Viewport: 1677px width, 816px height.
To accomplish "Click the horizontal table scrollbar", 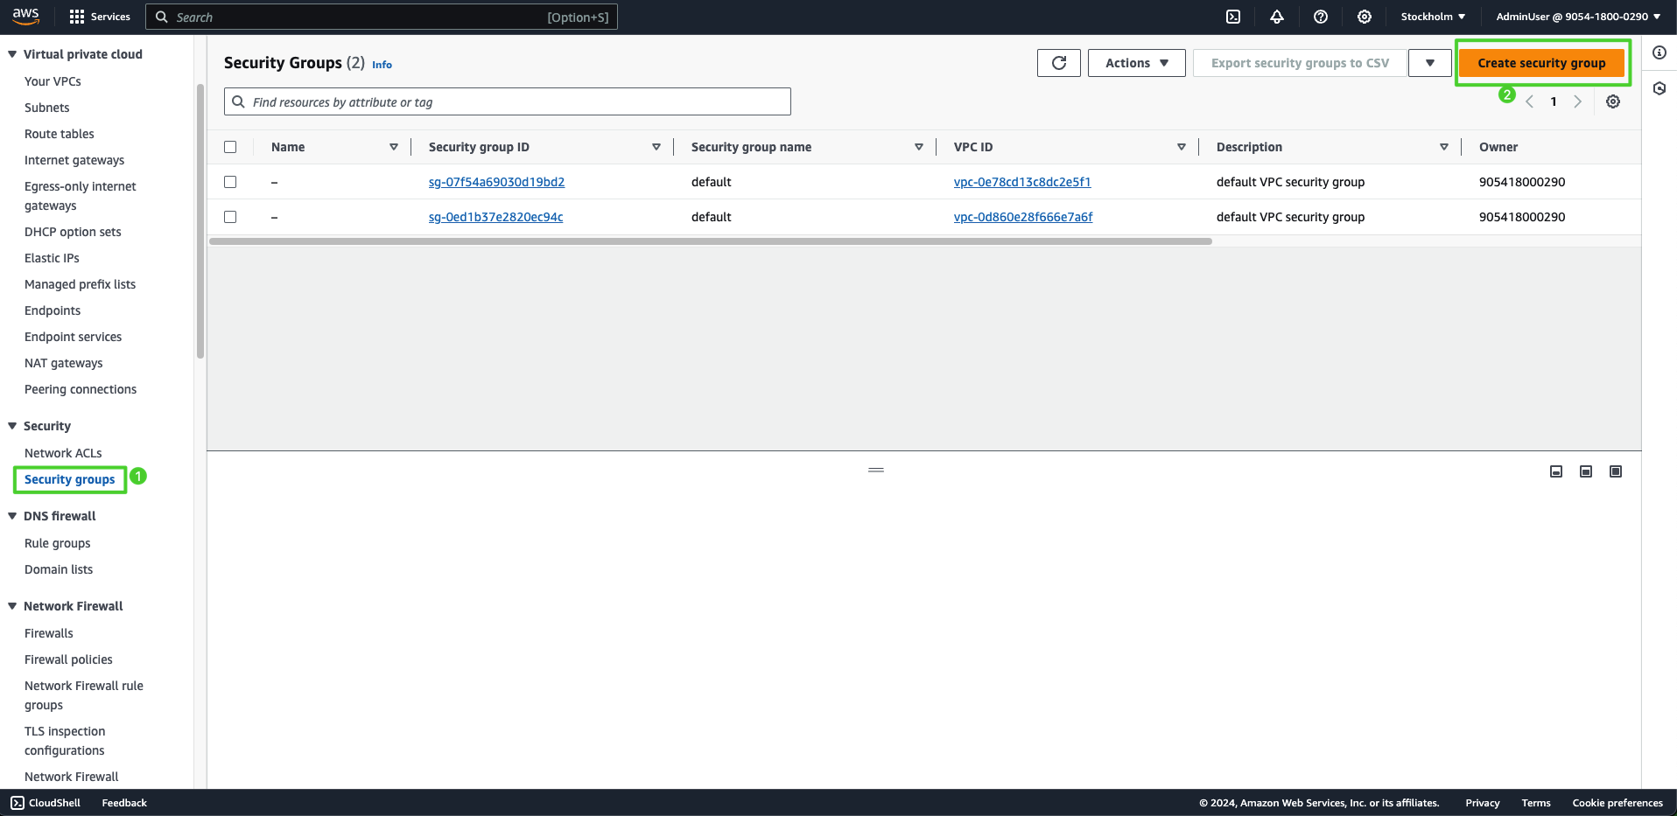I will click(710, 241).
